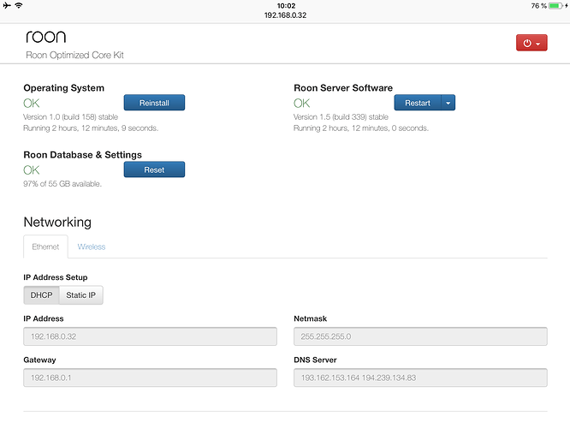Tap the Wi-Fi icon in status bar
The width and height of the screenshot is (570, 428).
click(19, 5)
